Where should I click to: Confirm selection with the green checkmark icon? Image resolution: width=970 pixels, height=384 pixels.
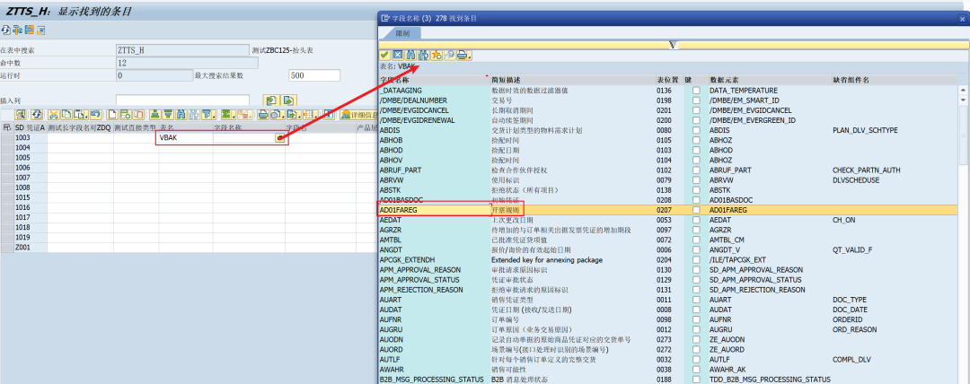click(x=384, y=56)
